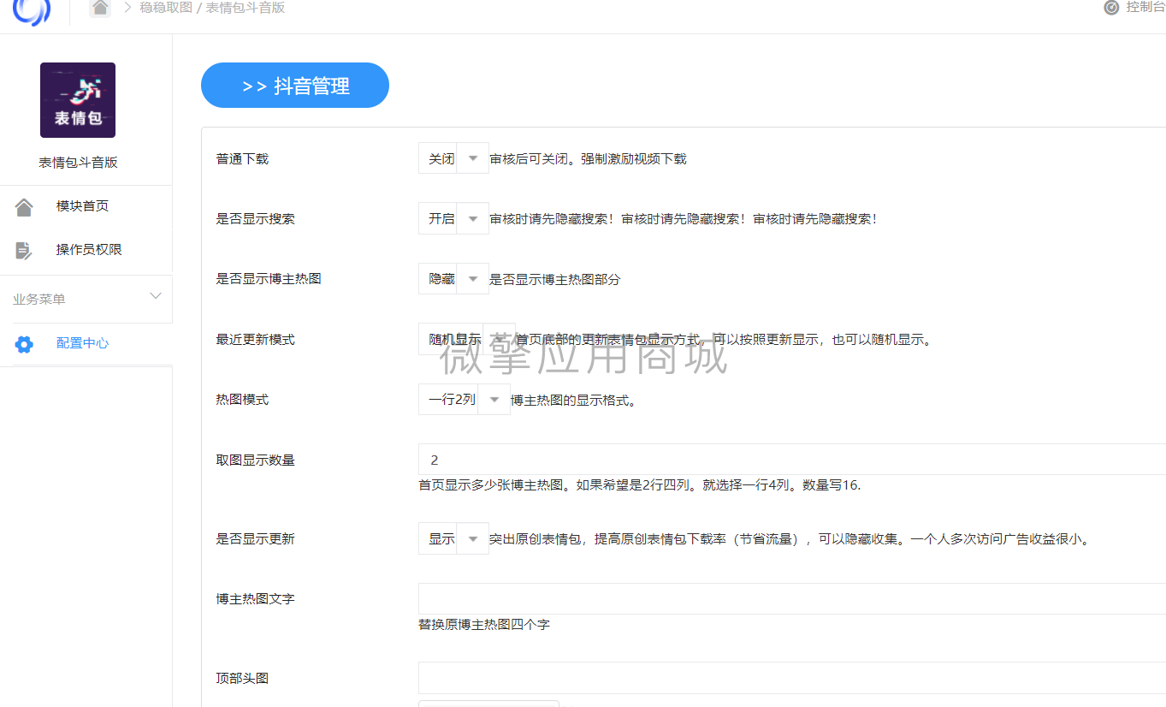Screen dimensions: 1166x707
Task: Open the 稳稳取图 breadcrumb link
Action: [165, 8]
